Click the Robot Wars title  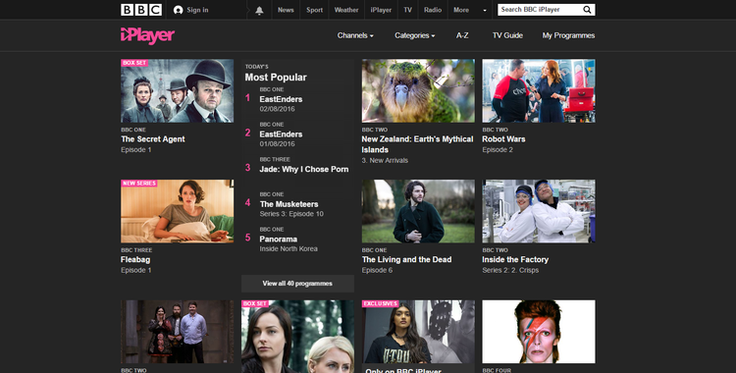pyautogui.click(x=503, y=139)
